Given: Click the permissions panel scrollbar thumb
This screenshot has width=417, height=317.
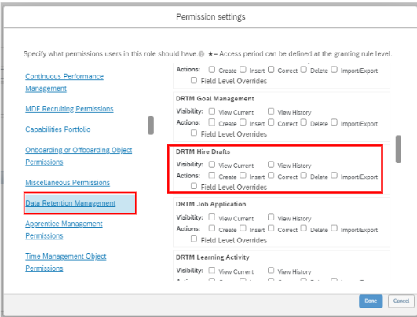Looking at the screenshot, I should [398, 149].
